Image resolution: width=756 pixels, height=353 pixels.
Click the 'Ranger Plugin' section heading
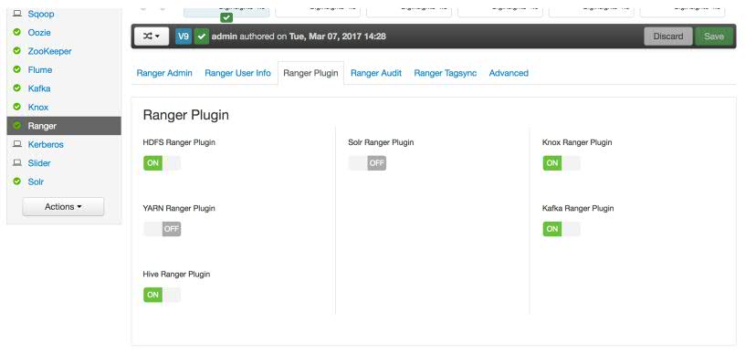[x=186, y=115]
